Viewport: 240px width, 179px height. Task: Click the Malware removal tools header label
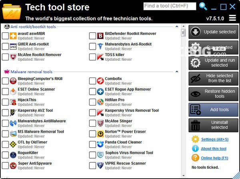point(32,72)
